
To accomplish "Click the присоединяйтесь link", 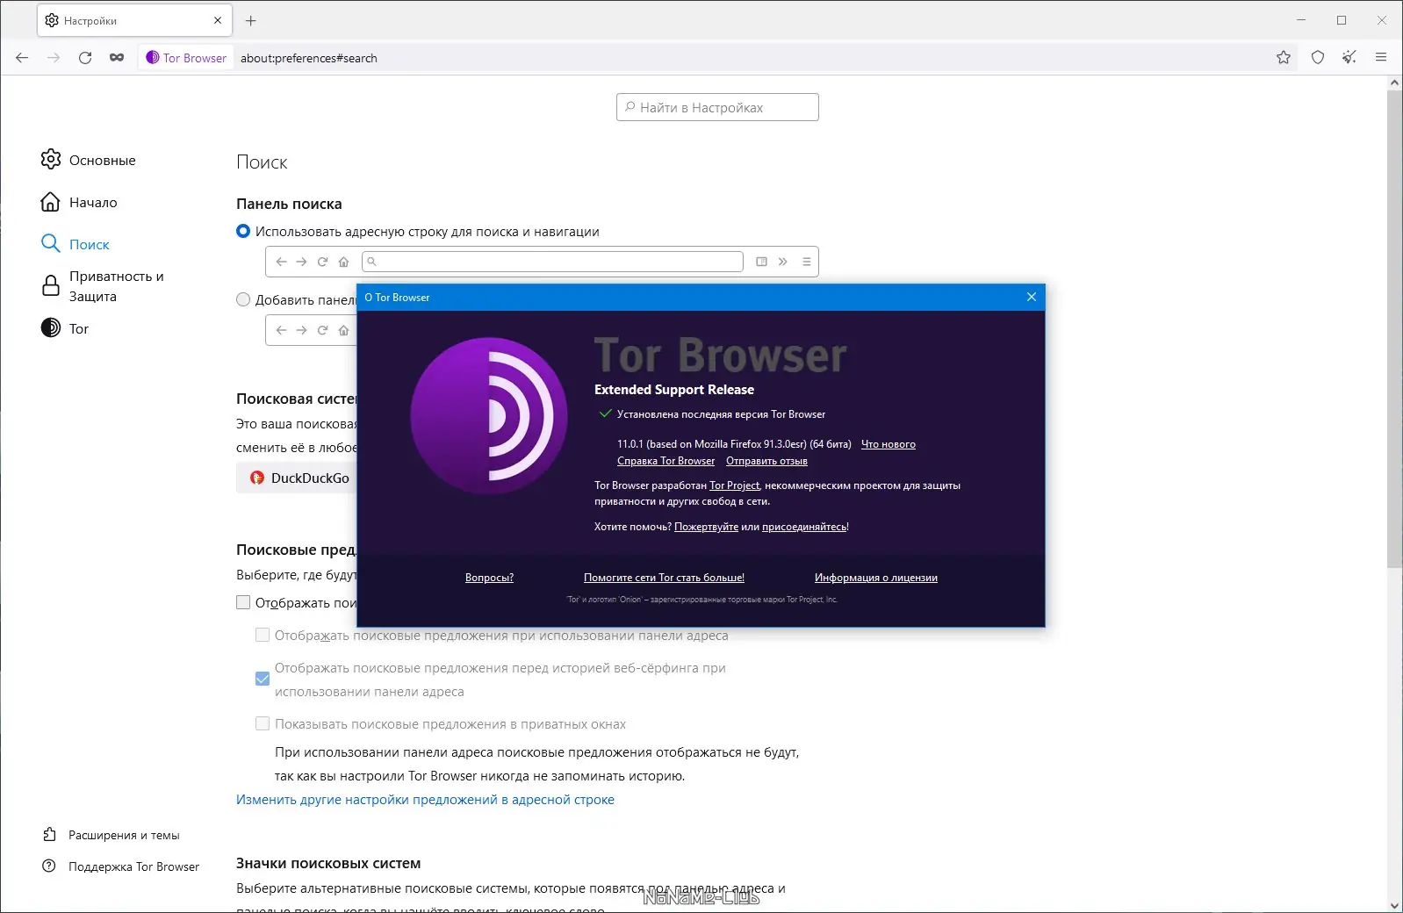I will (x=804, y=527).
